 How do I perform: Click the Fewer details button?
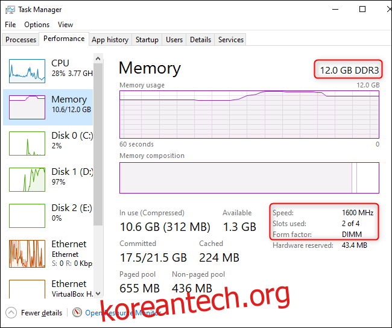click(x=41, y=313)
